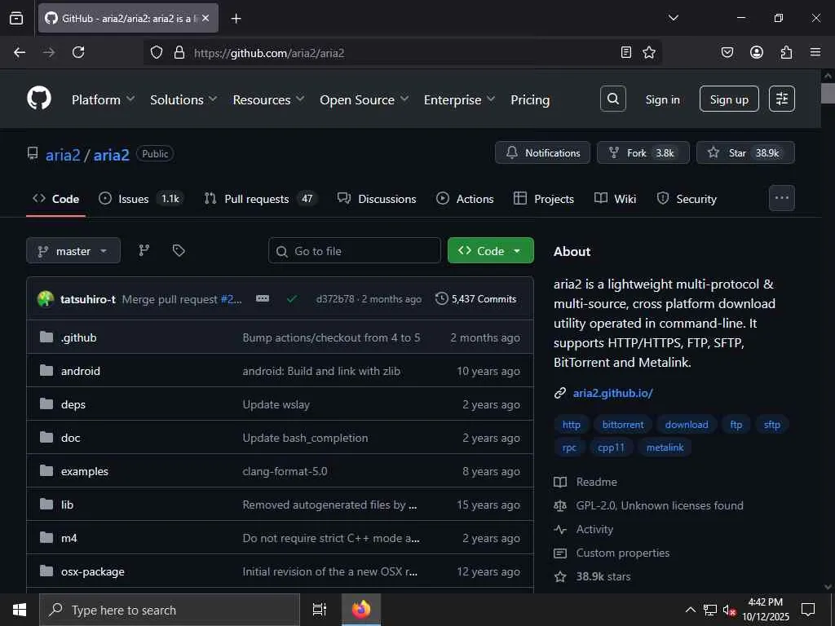Click the Firefox taskbar icon
The width and height of the screenshot is (835, 626).
(x=361, y=610)
